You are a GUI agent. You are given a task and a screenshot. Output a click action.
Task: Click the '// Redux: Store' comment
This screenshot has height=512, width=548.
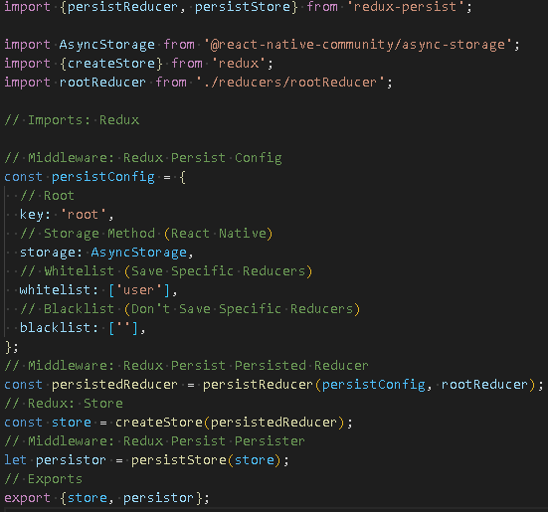(64, 404)
